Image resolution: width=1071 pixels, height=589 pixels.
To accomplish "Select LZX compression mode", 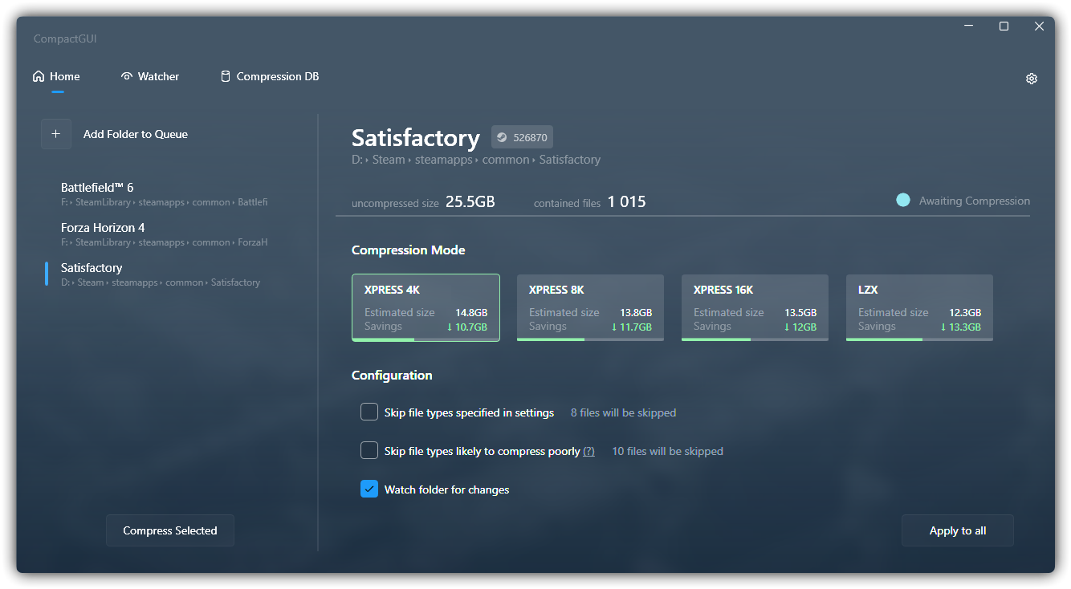I will point(919,307).
